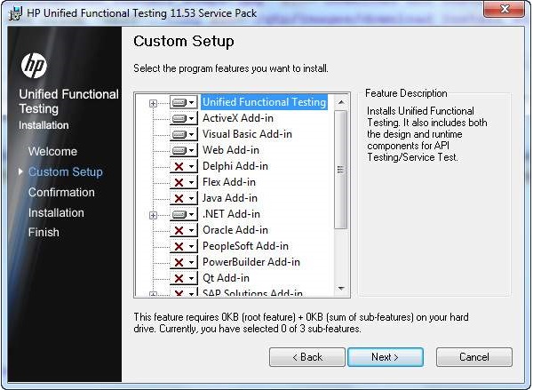This screenshot has width=533, height=390.
Task: Select the Confirmation step in sidebar
Action: click(x=61, y=192)
